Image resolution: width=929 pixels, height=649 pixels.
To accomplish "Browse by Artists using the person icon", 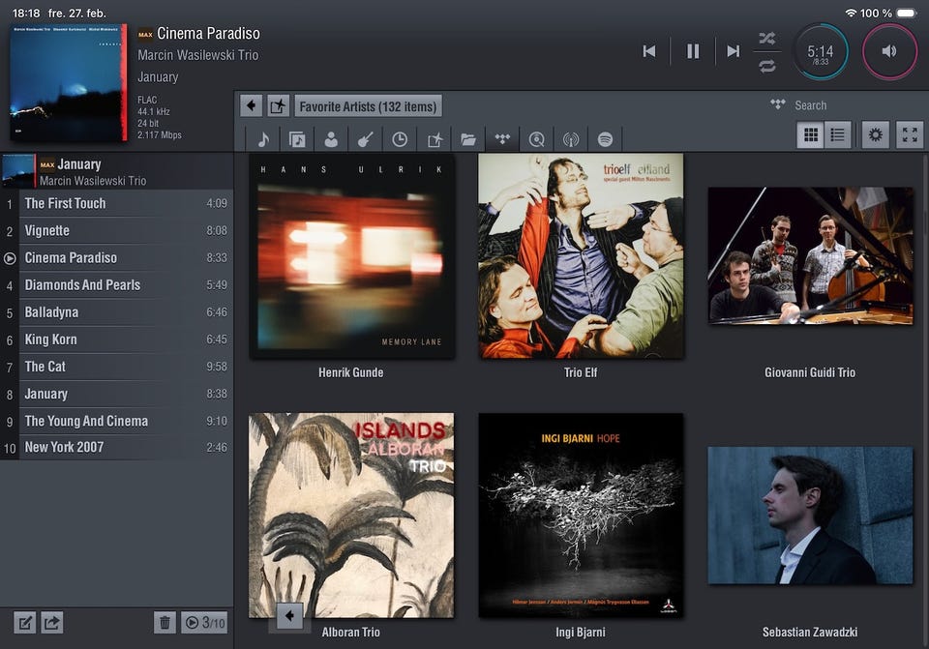I will 331,139.
